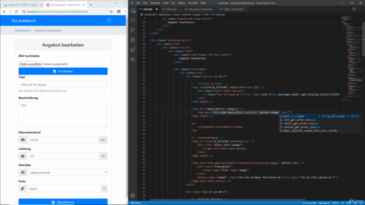Click the gauge icon beside Leistung
This screenshot has height=205, width=365.
23,156
